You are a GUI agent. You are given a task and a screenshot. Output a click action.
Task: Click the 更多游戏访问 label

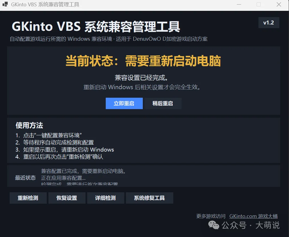coord(211,216)
